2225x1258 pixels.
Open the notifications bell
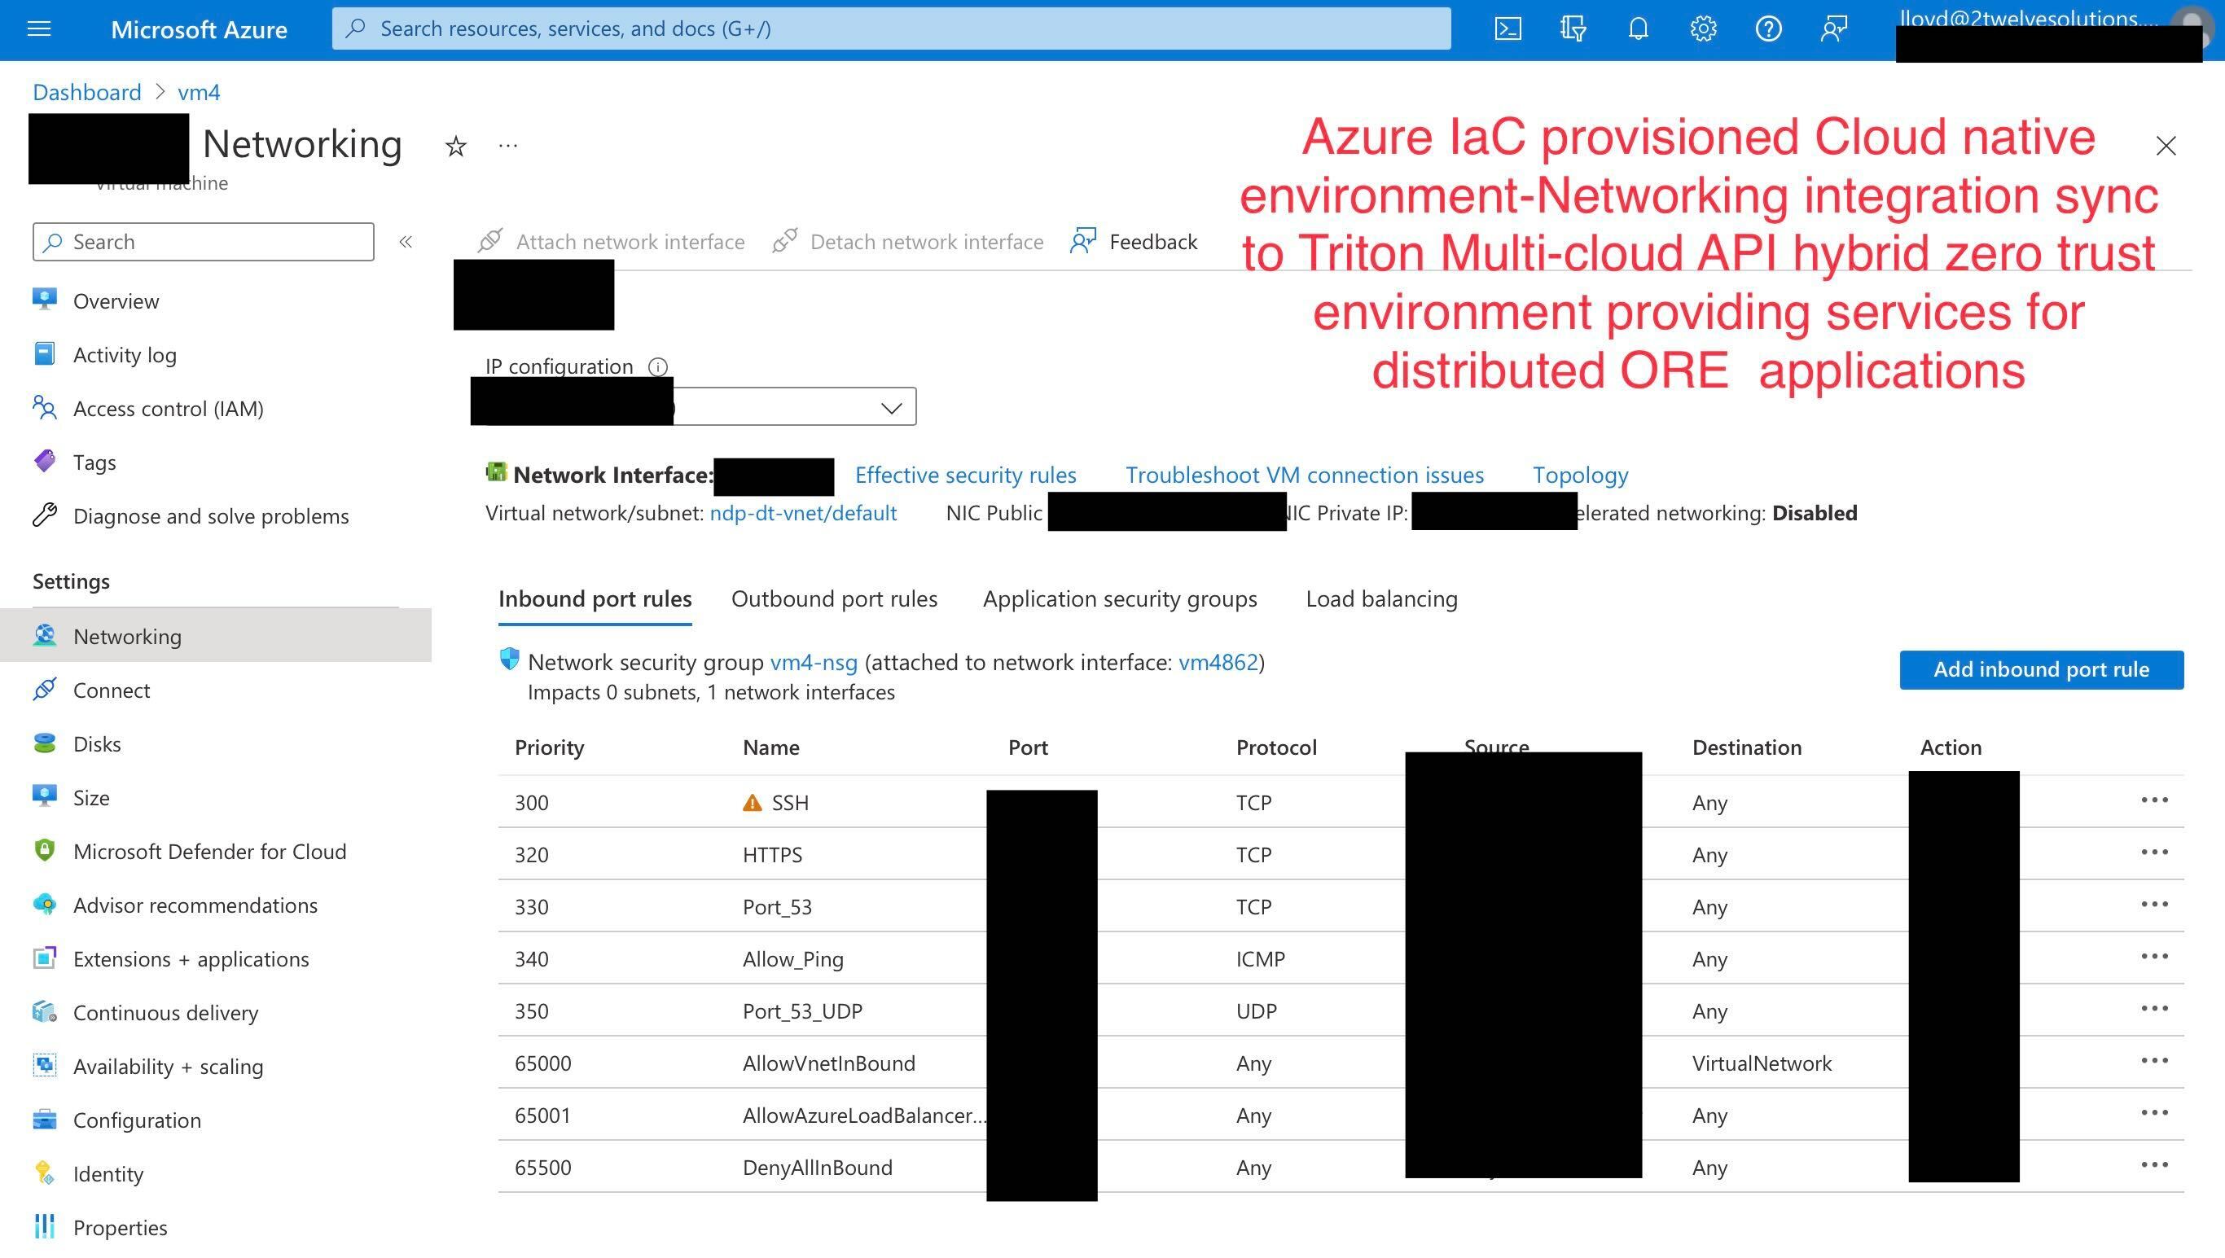(1638, 28)
